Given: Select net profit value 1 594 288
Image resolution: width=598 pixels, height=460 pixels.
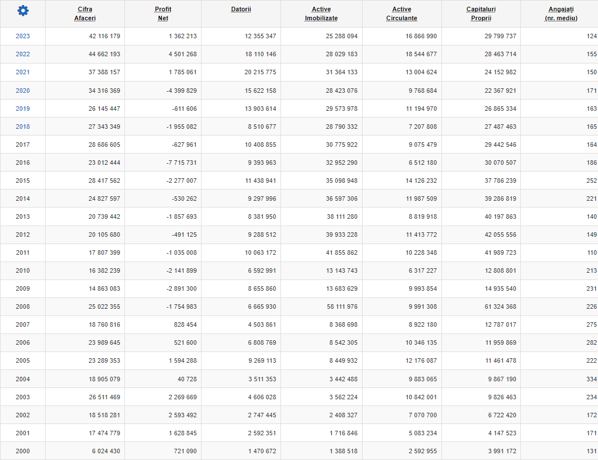Looking at the screenshot, I should coord(182,360).
